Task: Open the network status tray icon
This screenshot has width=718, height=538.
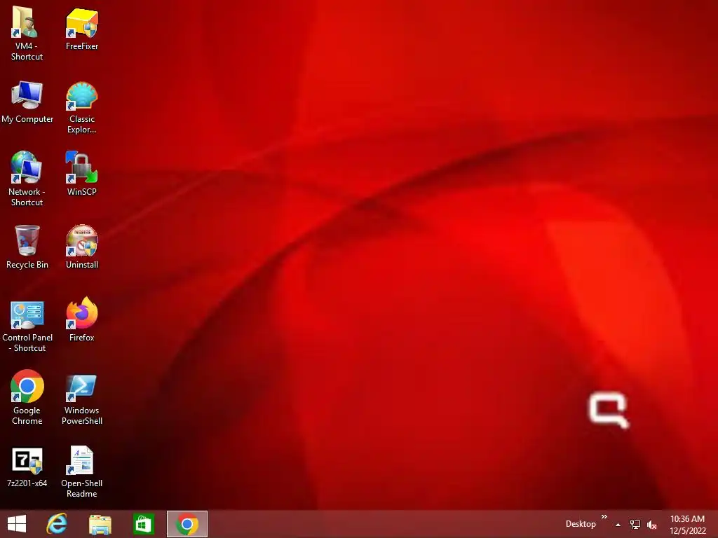Action: [635, 525]
